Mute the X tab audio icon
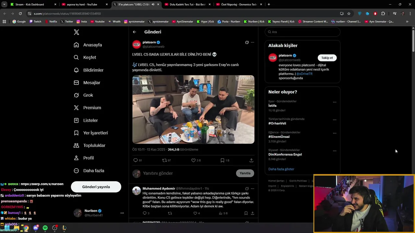This screenshot has height=233, width=415. [153, 5]
